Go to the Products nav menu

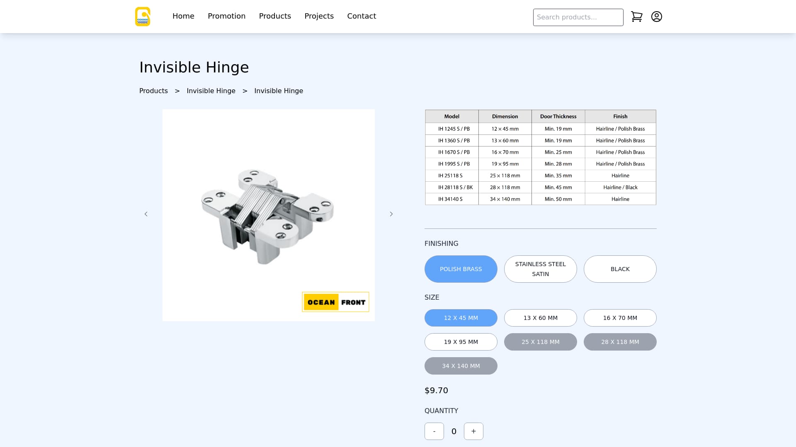(275, 16)
